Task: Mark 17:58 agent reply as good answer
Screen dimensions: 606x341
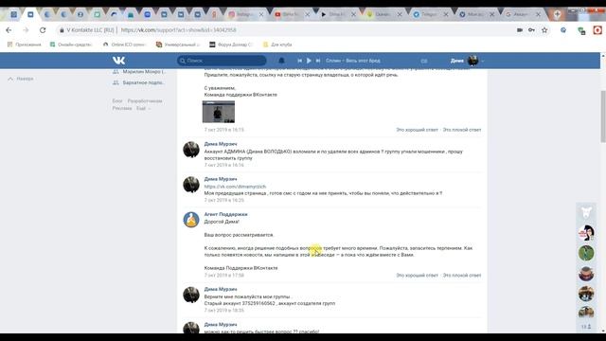Action: (417, 276)
